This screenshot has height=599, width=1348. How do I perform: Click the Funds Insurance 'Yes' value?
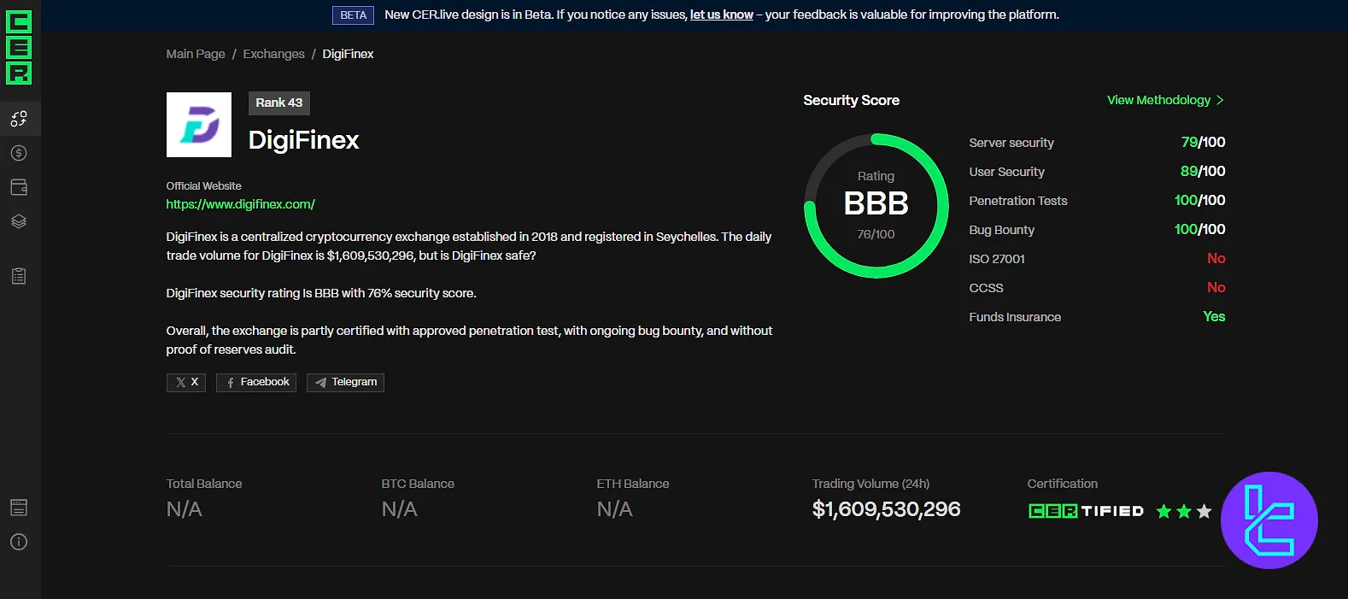(1214, 316)
